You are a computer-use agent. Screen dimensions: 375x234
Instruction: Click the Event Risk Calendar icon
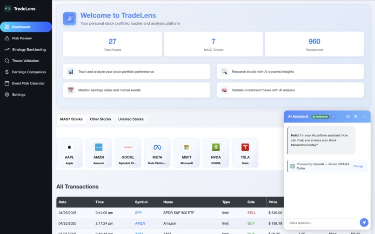click(7, 83)
